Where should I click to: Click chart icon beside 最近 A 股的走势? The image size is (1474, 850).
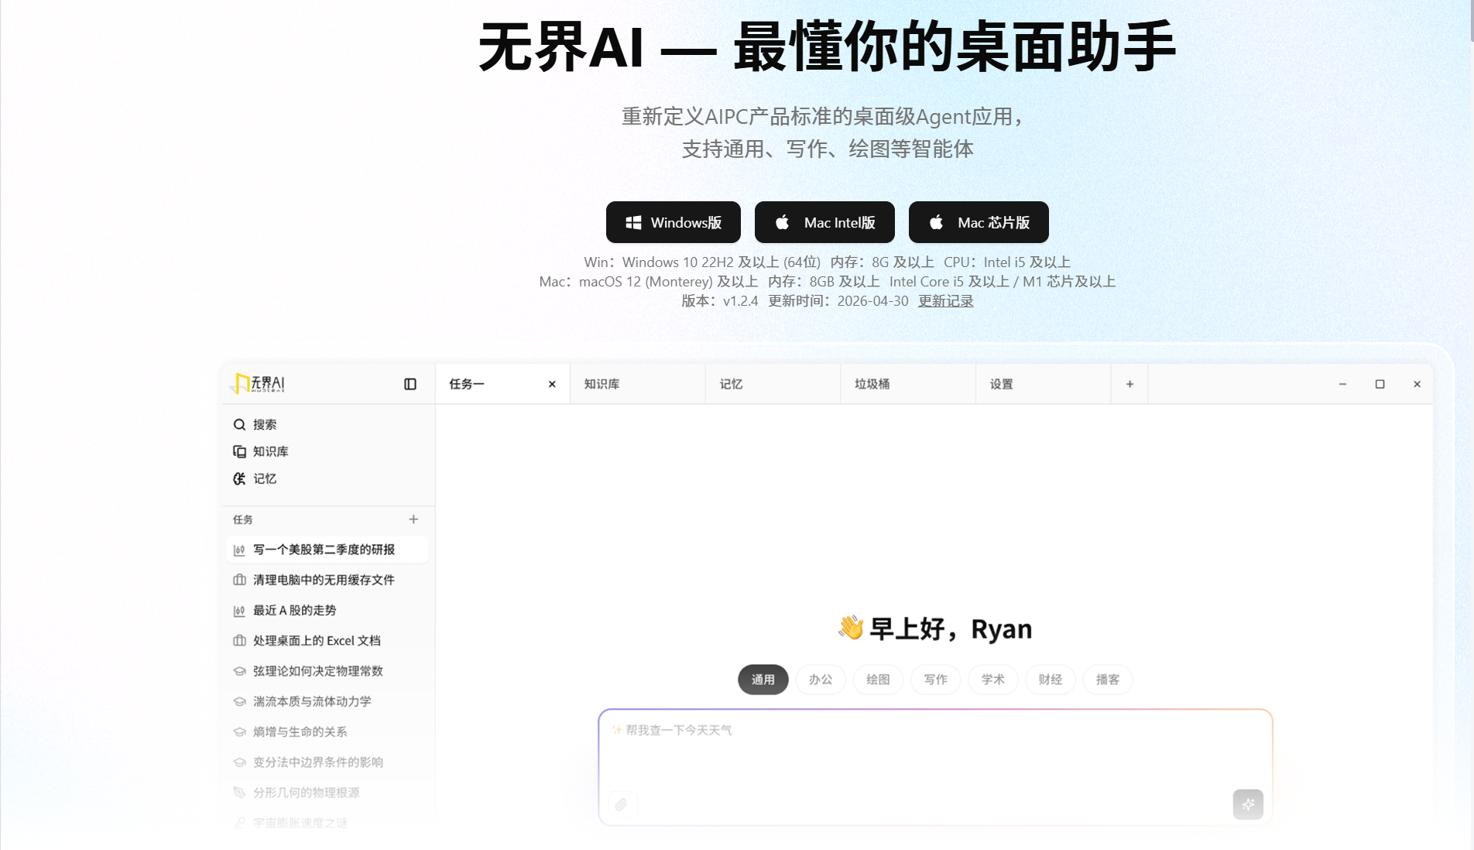pyautogui.click(x=239, y=611)
